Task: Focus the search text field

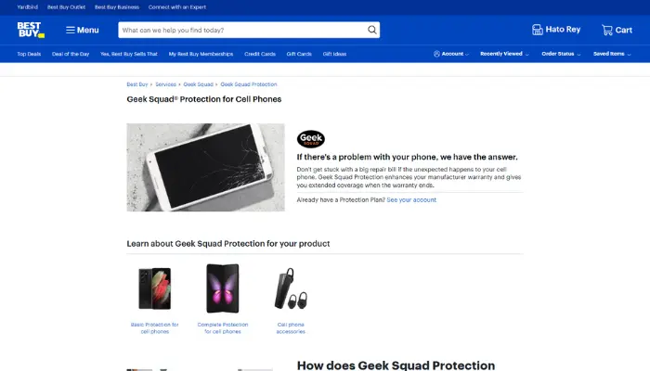Action: pos(242,30)
